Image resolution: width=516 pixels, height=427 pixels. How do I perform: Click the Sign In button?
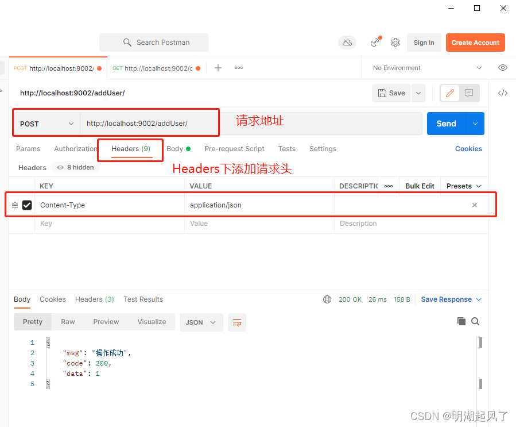coord(424,43)
